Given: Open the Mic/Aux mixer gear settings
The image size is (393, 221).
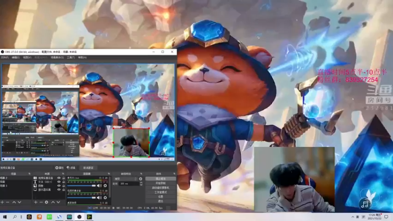Looking at the screenshot, I should click(105, 186).
